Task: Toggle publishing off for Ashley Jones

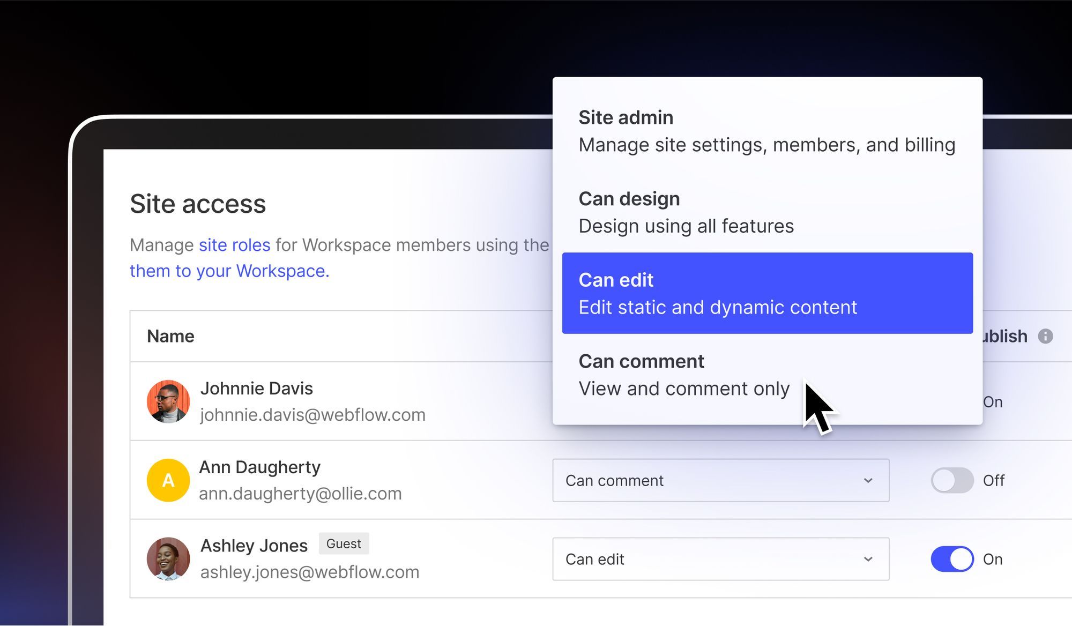Action: tap(951, 559)
